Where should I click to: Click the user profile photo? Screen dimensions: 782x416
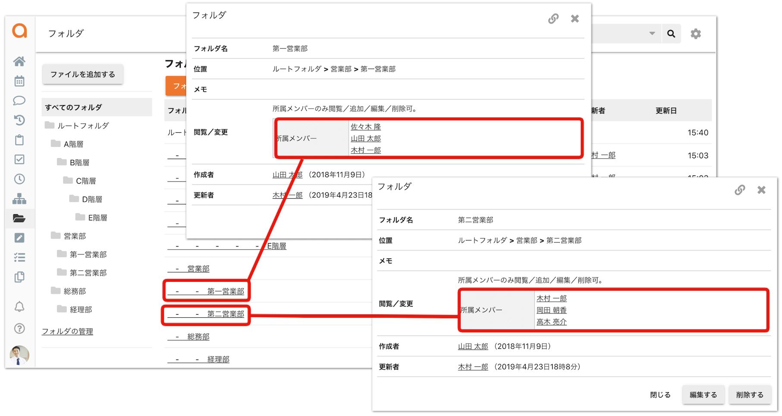19,355
